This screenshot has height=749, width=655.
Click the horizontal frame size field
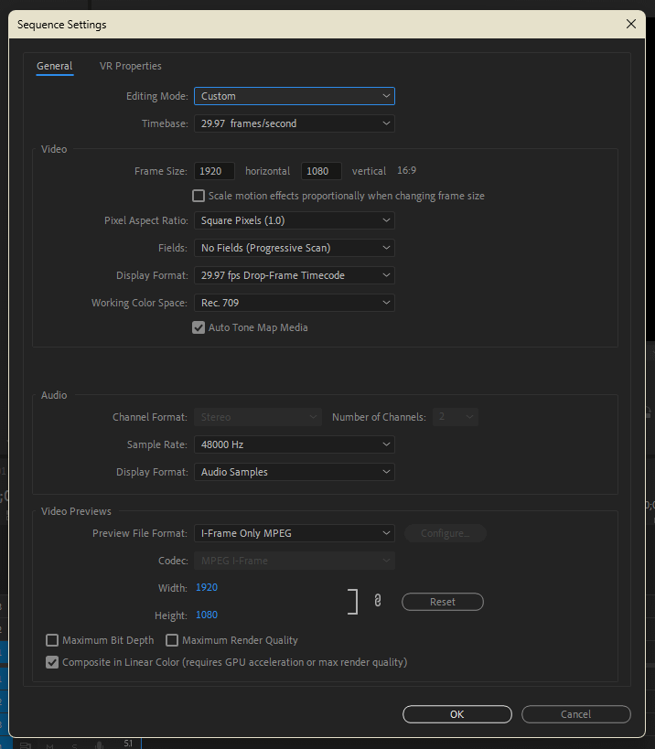pyautogui.click(x=214, y=171)
